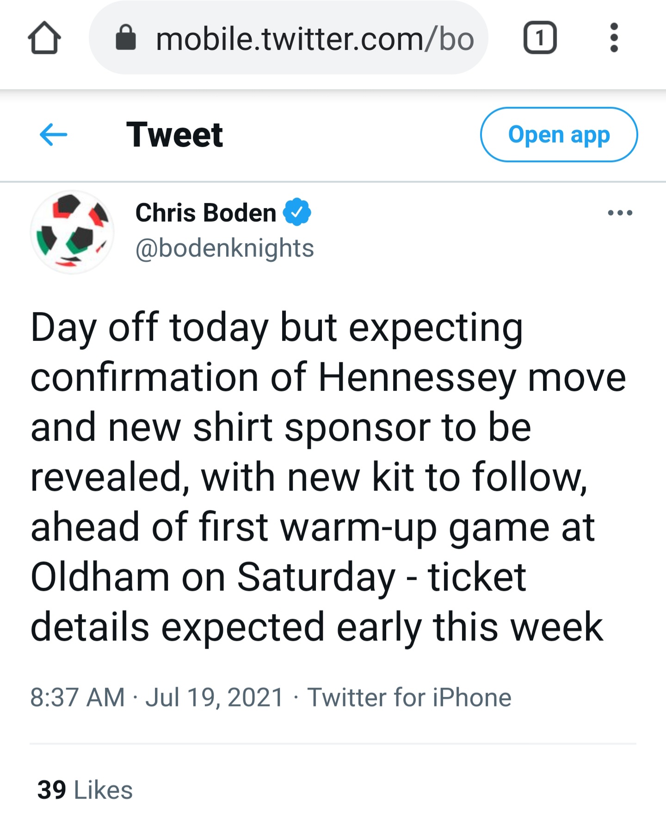The image size is (666, 829).
Task: Tap the word Oldham in the tweet
Action: point(100,576)
